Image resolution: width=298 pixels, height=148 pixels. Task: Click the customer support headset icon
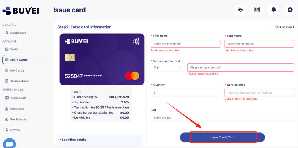[x=240, y=10]
